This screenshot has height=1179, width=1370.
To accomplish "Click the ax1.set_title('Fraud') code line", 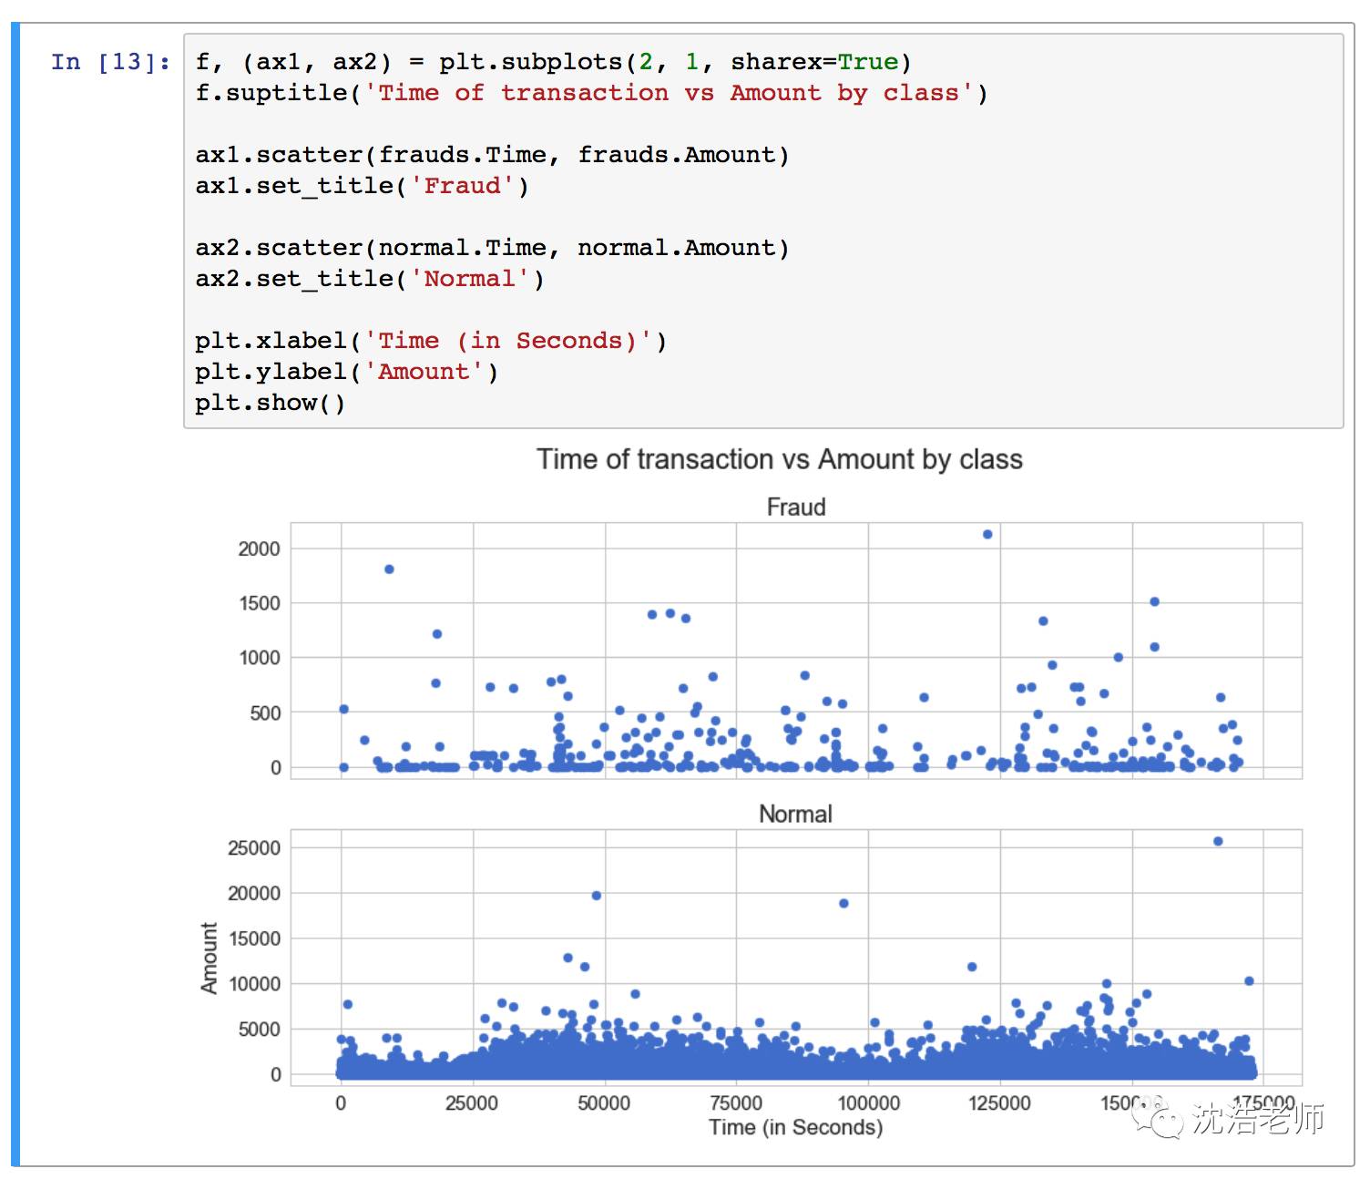I will 362,186.
